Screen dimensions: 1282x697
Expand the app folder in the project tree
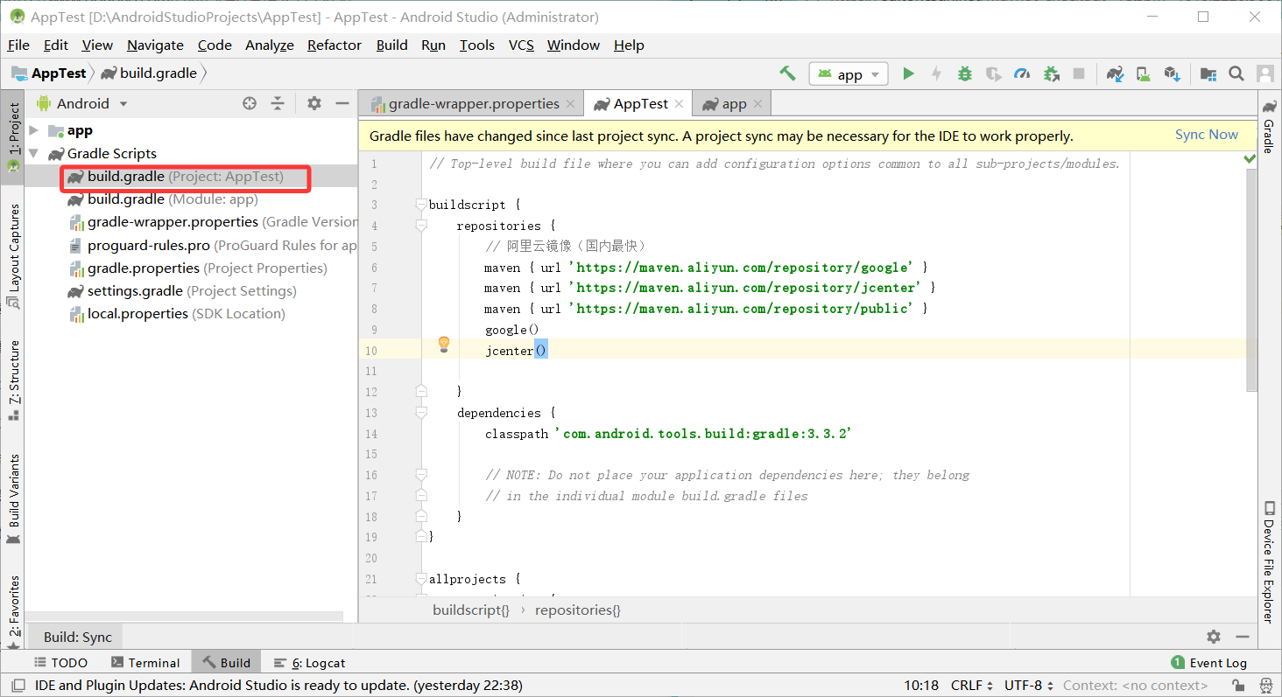[x=34, y=130]
